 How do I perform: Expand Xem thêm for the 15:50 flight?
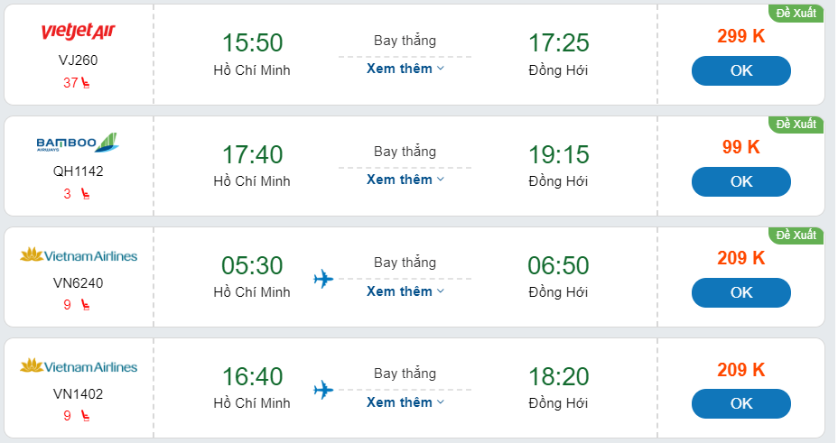pos(405,69)
